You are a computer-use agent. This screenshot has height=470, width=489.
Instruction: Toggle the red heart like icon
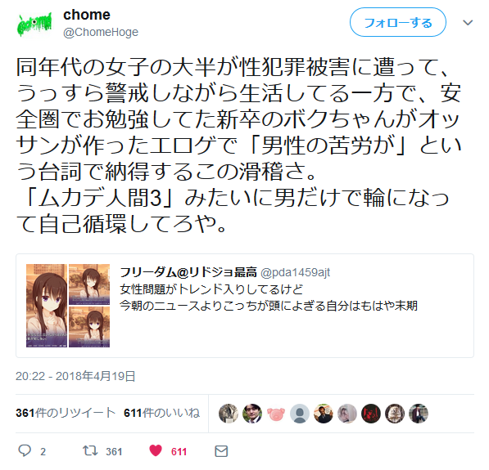click(x=156, y=450)
